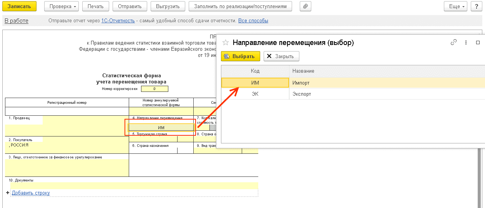Open the Все способы link
Image resolution: width=485 pixels, height=208 pixels.
point(253,21)
